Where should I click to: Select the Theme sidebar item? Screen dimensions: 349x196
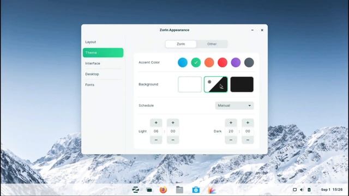tap(103, 53)
